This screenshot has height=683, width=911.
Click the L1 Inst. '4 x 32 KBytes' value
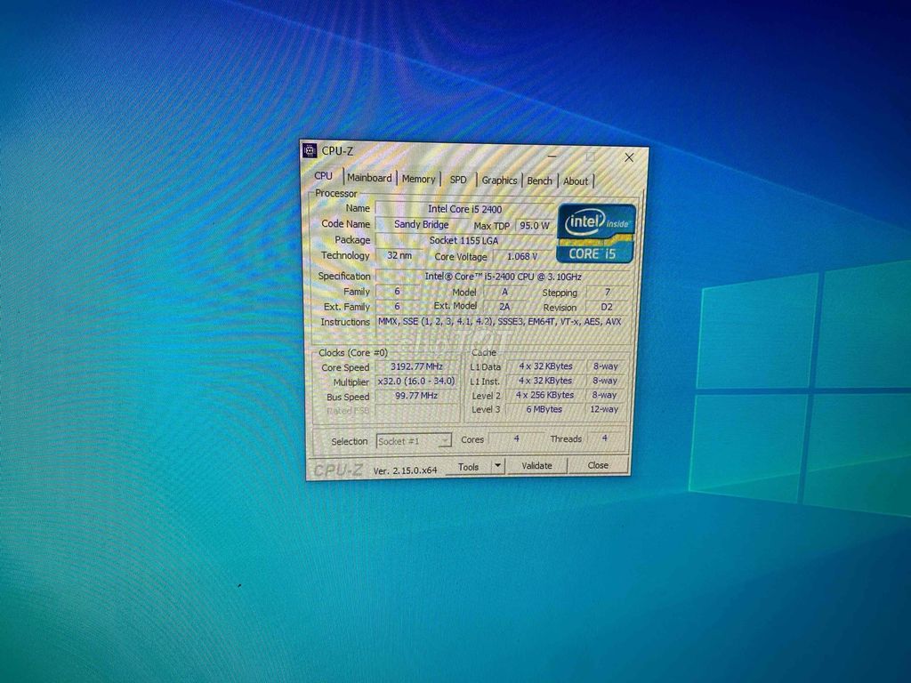[x=545, y=381]
